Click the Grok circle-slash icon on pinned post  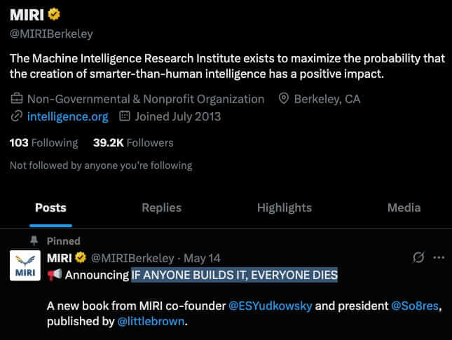pos(418,257)
